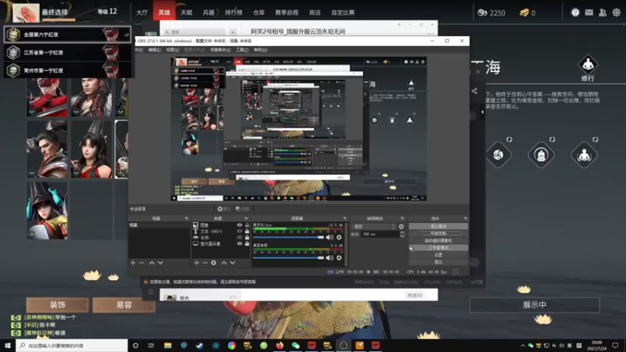Select title 常州市第一宁红夜 from dropdown list
Viewport: 626px width, 352px height.
click(x=67, y=70)
